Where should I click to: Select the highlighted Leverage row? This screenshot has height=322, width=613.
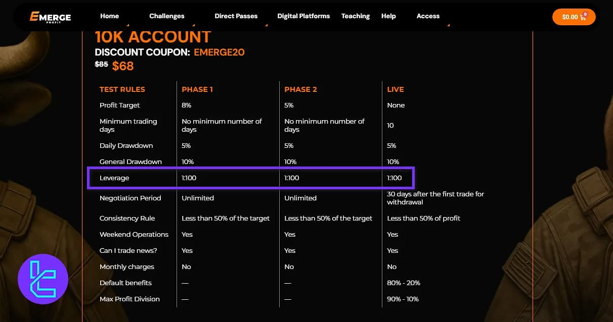pos(251,178)
